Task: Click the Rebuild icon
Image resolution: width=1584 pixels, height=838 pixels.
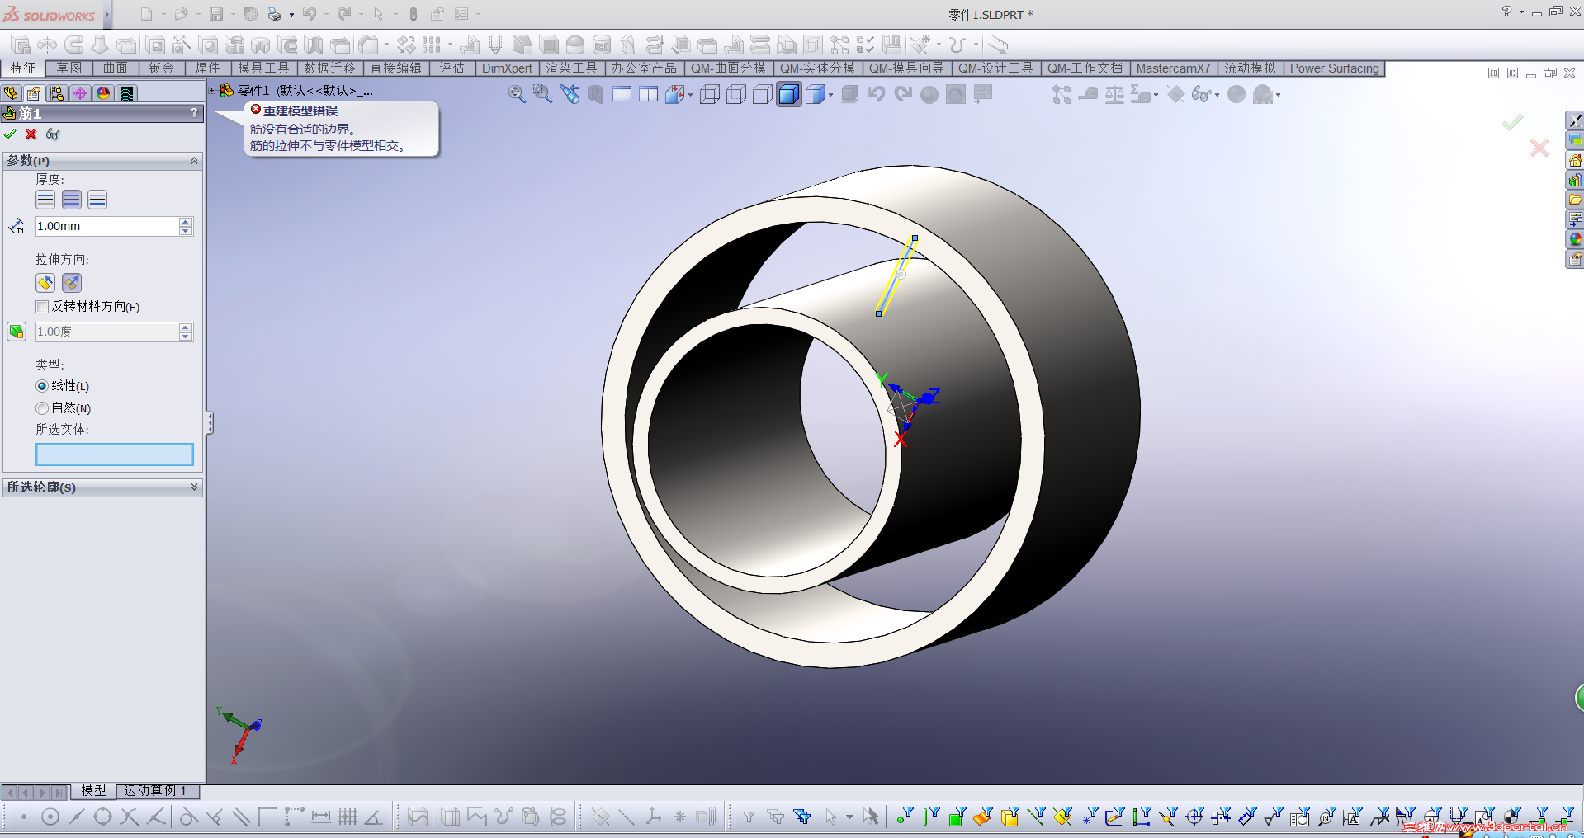Action: (x=414, y=14)
